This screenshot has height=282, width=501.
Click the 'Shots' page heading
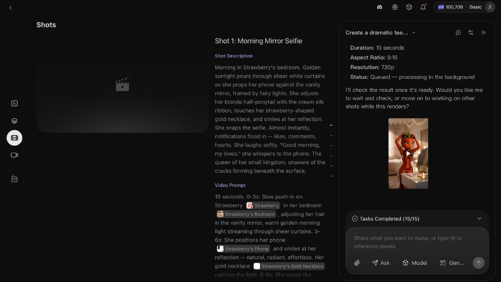tap(46, 25)
